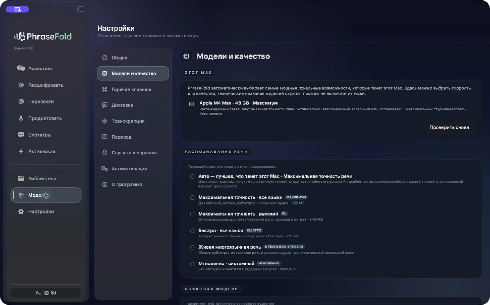Click the БЫСТРО badge

click(x=254, y=230)
